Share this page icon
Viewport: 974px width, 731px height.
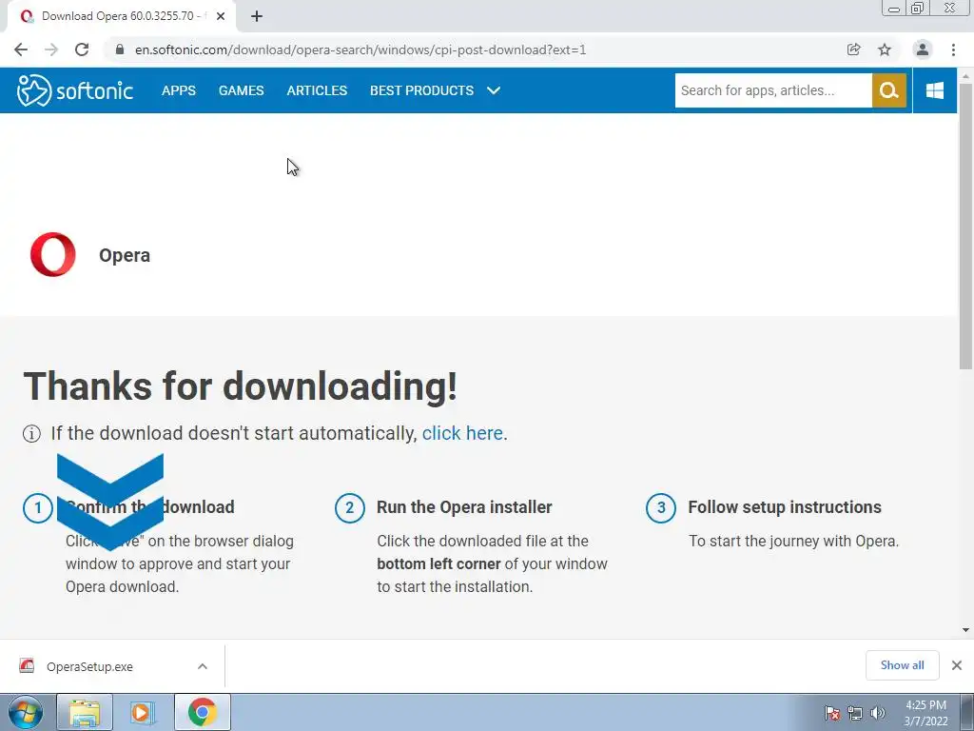tap(854, 49)
